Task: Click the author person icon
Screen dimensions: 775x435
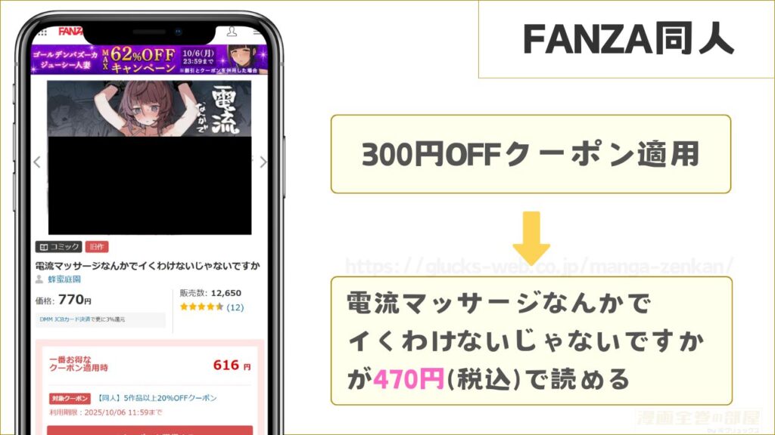Action: tap(39, 279)
